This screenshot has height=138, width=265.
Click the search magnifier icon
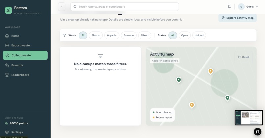pyautogui.click(x=75, y=7)
